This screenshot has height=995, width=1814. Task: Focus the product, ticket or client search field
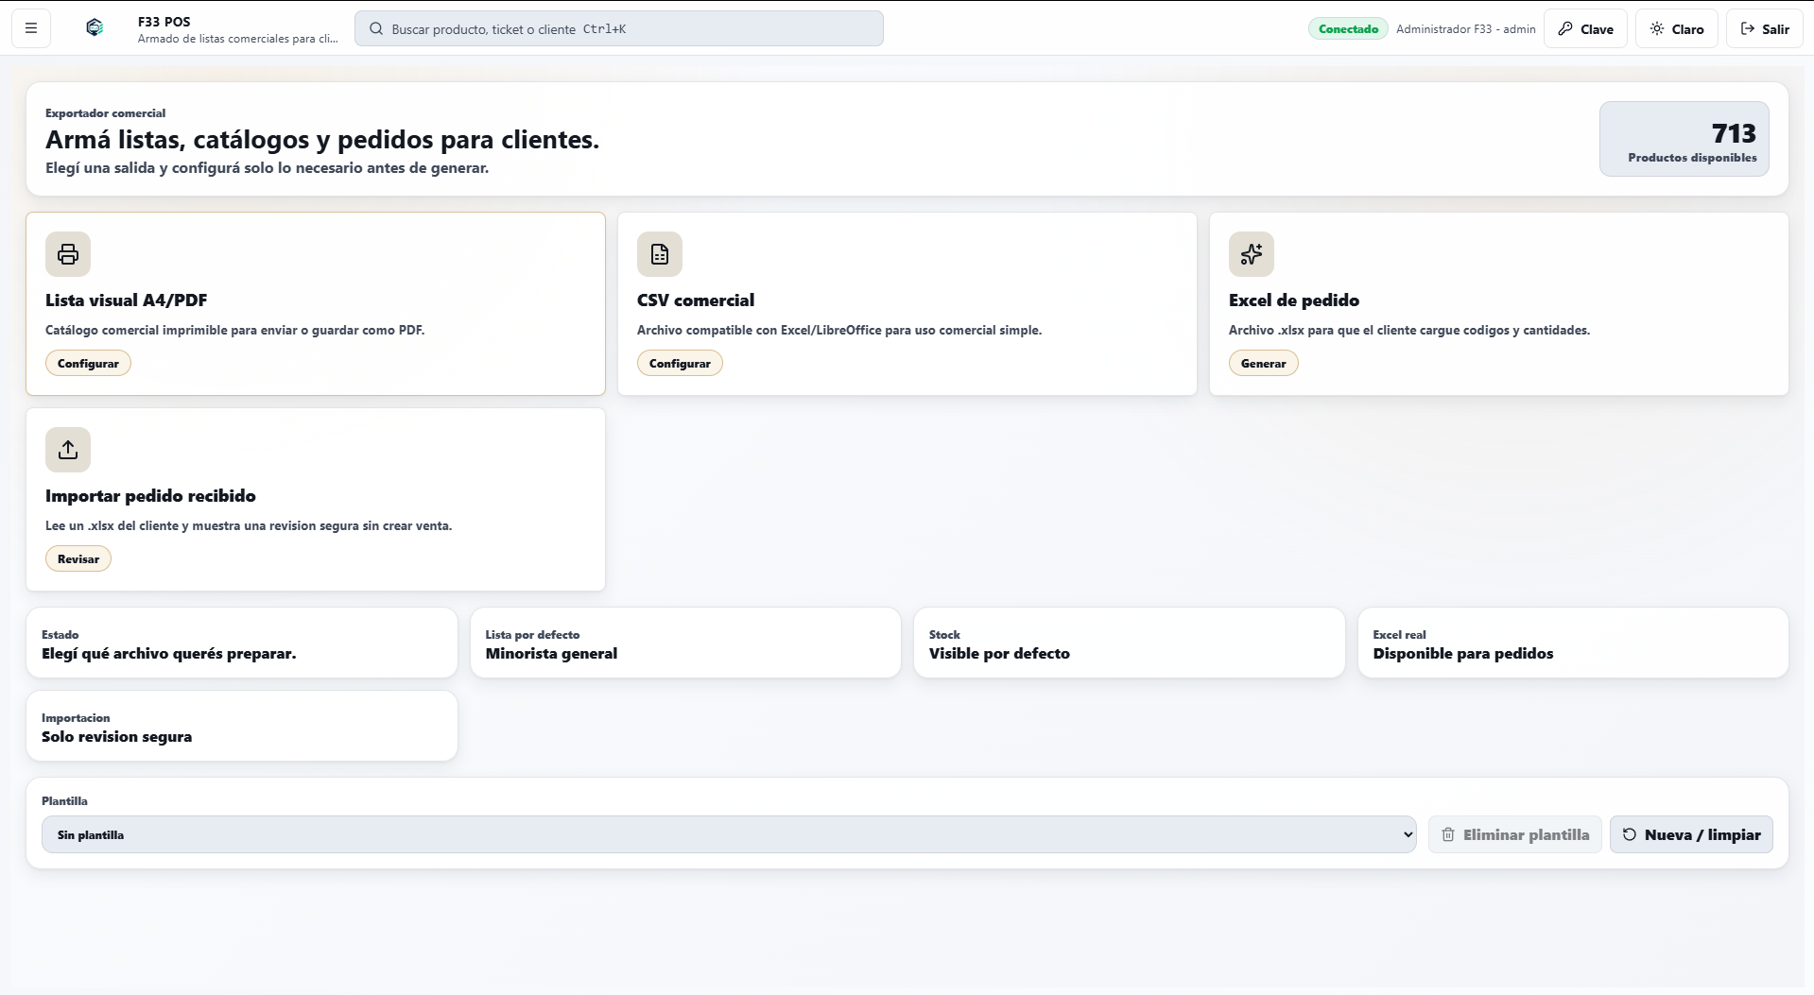pos(619,28)
